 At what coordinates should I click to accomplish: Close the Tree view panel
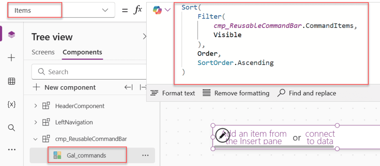point(145,37)
